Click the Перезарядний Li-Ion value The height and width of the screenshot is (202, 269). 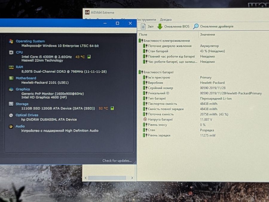pyautogui.click(x=215, y=98)
